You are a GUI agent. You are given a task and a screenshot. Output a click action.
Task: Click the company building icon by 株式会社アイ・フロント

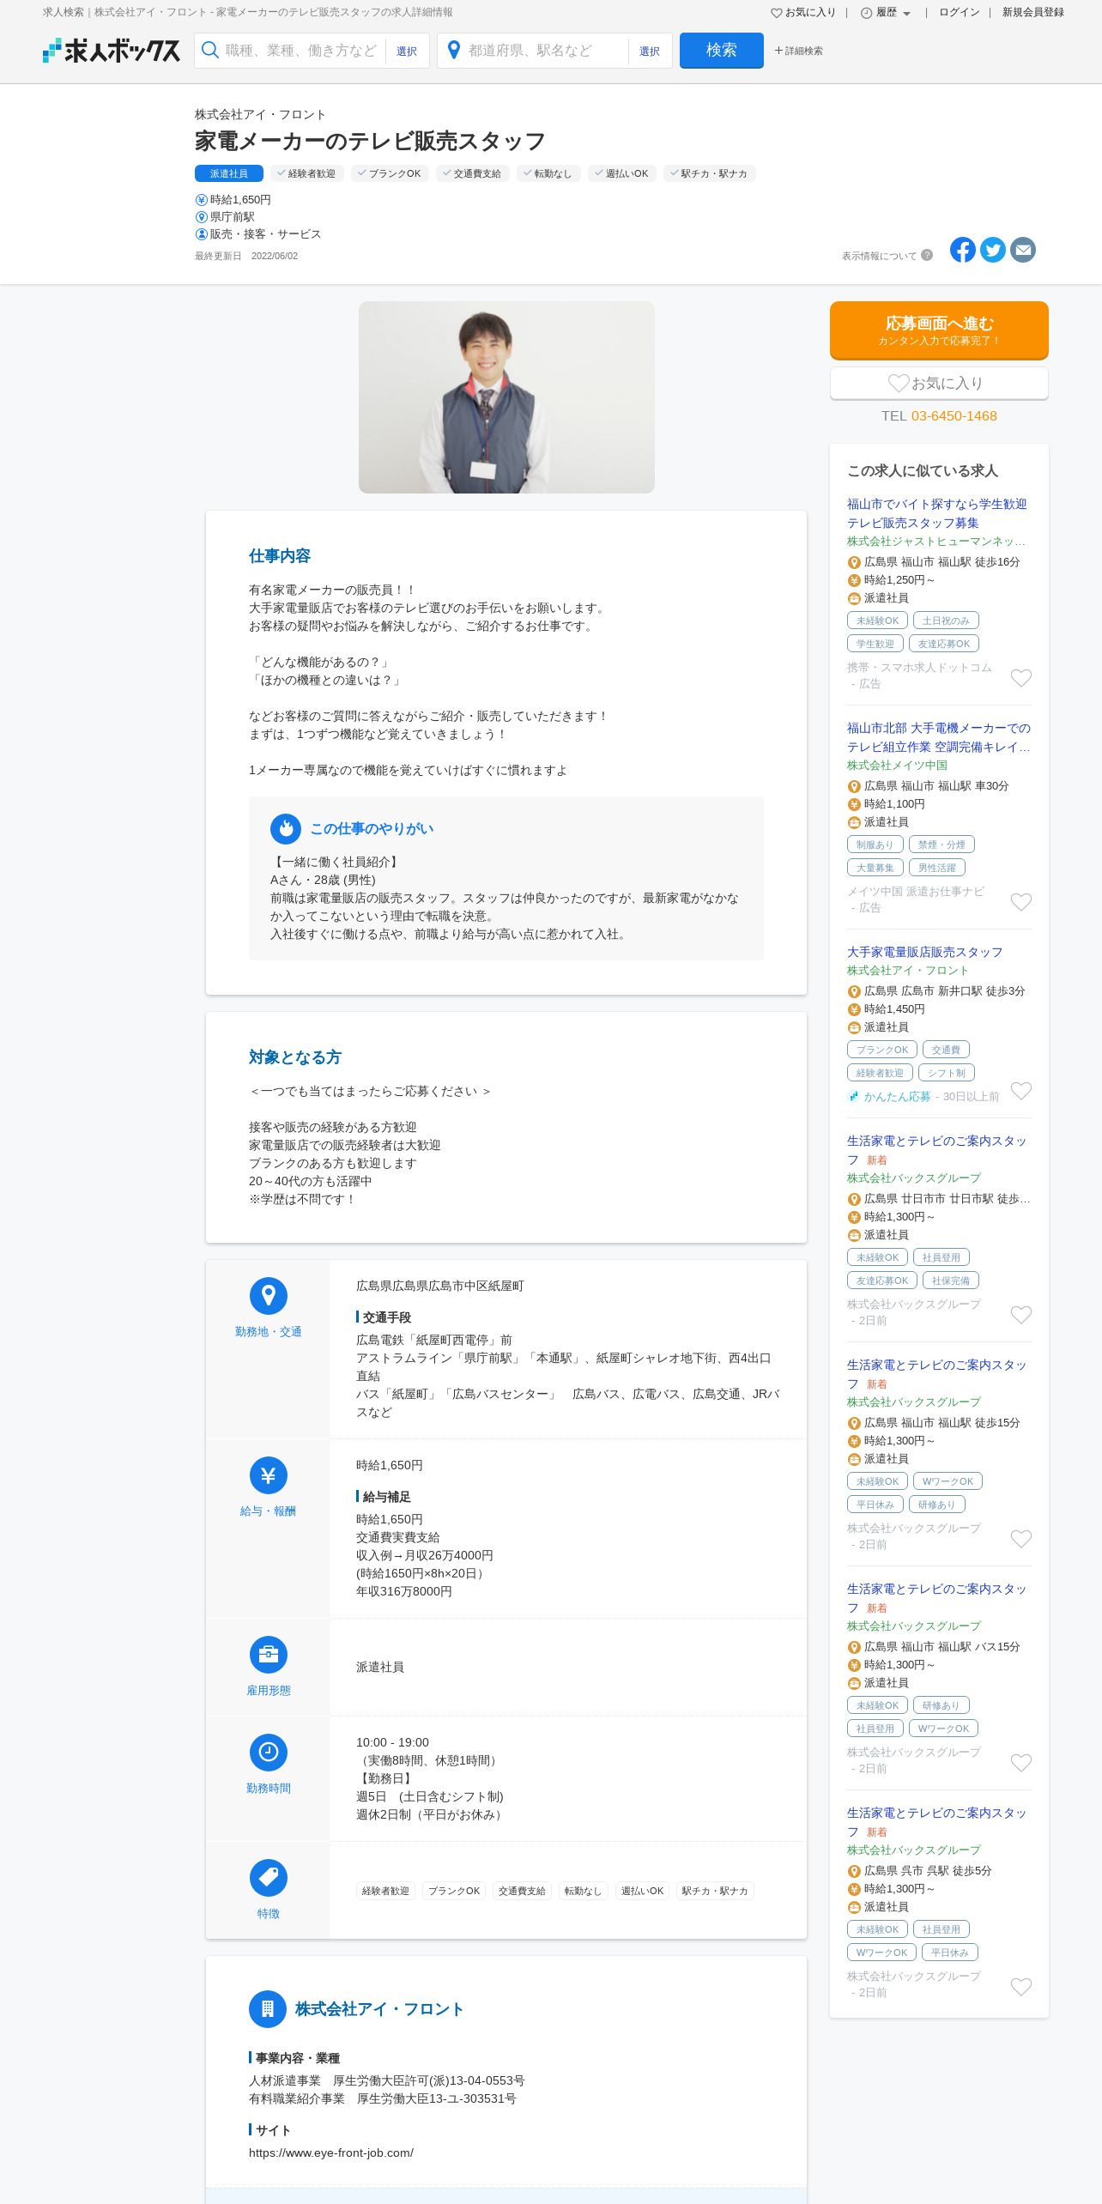(x=268, y=2009)
